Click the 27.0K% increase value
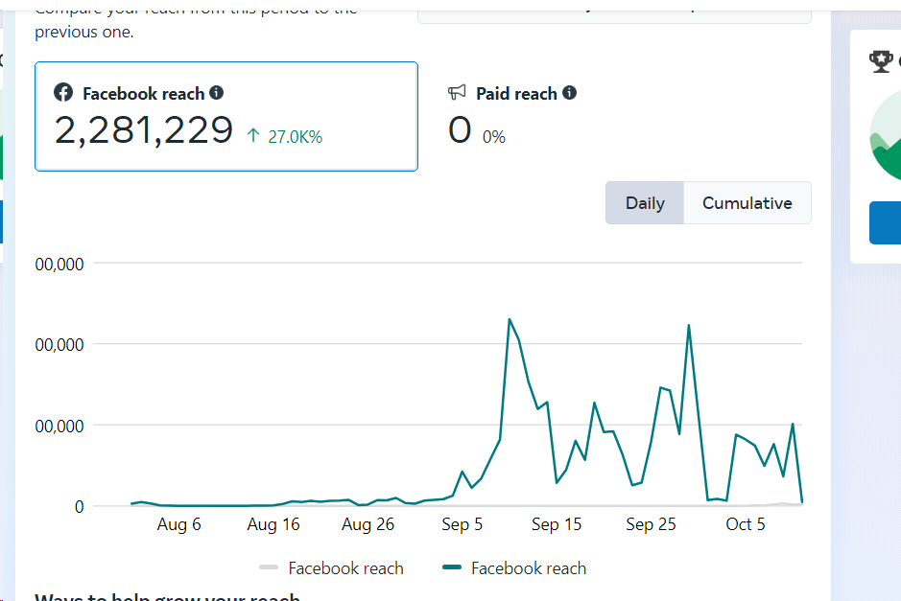901x601 pixels. pos(296,137)
